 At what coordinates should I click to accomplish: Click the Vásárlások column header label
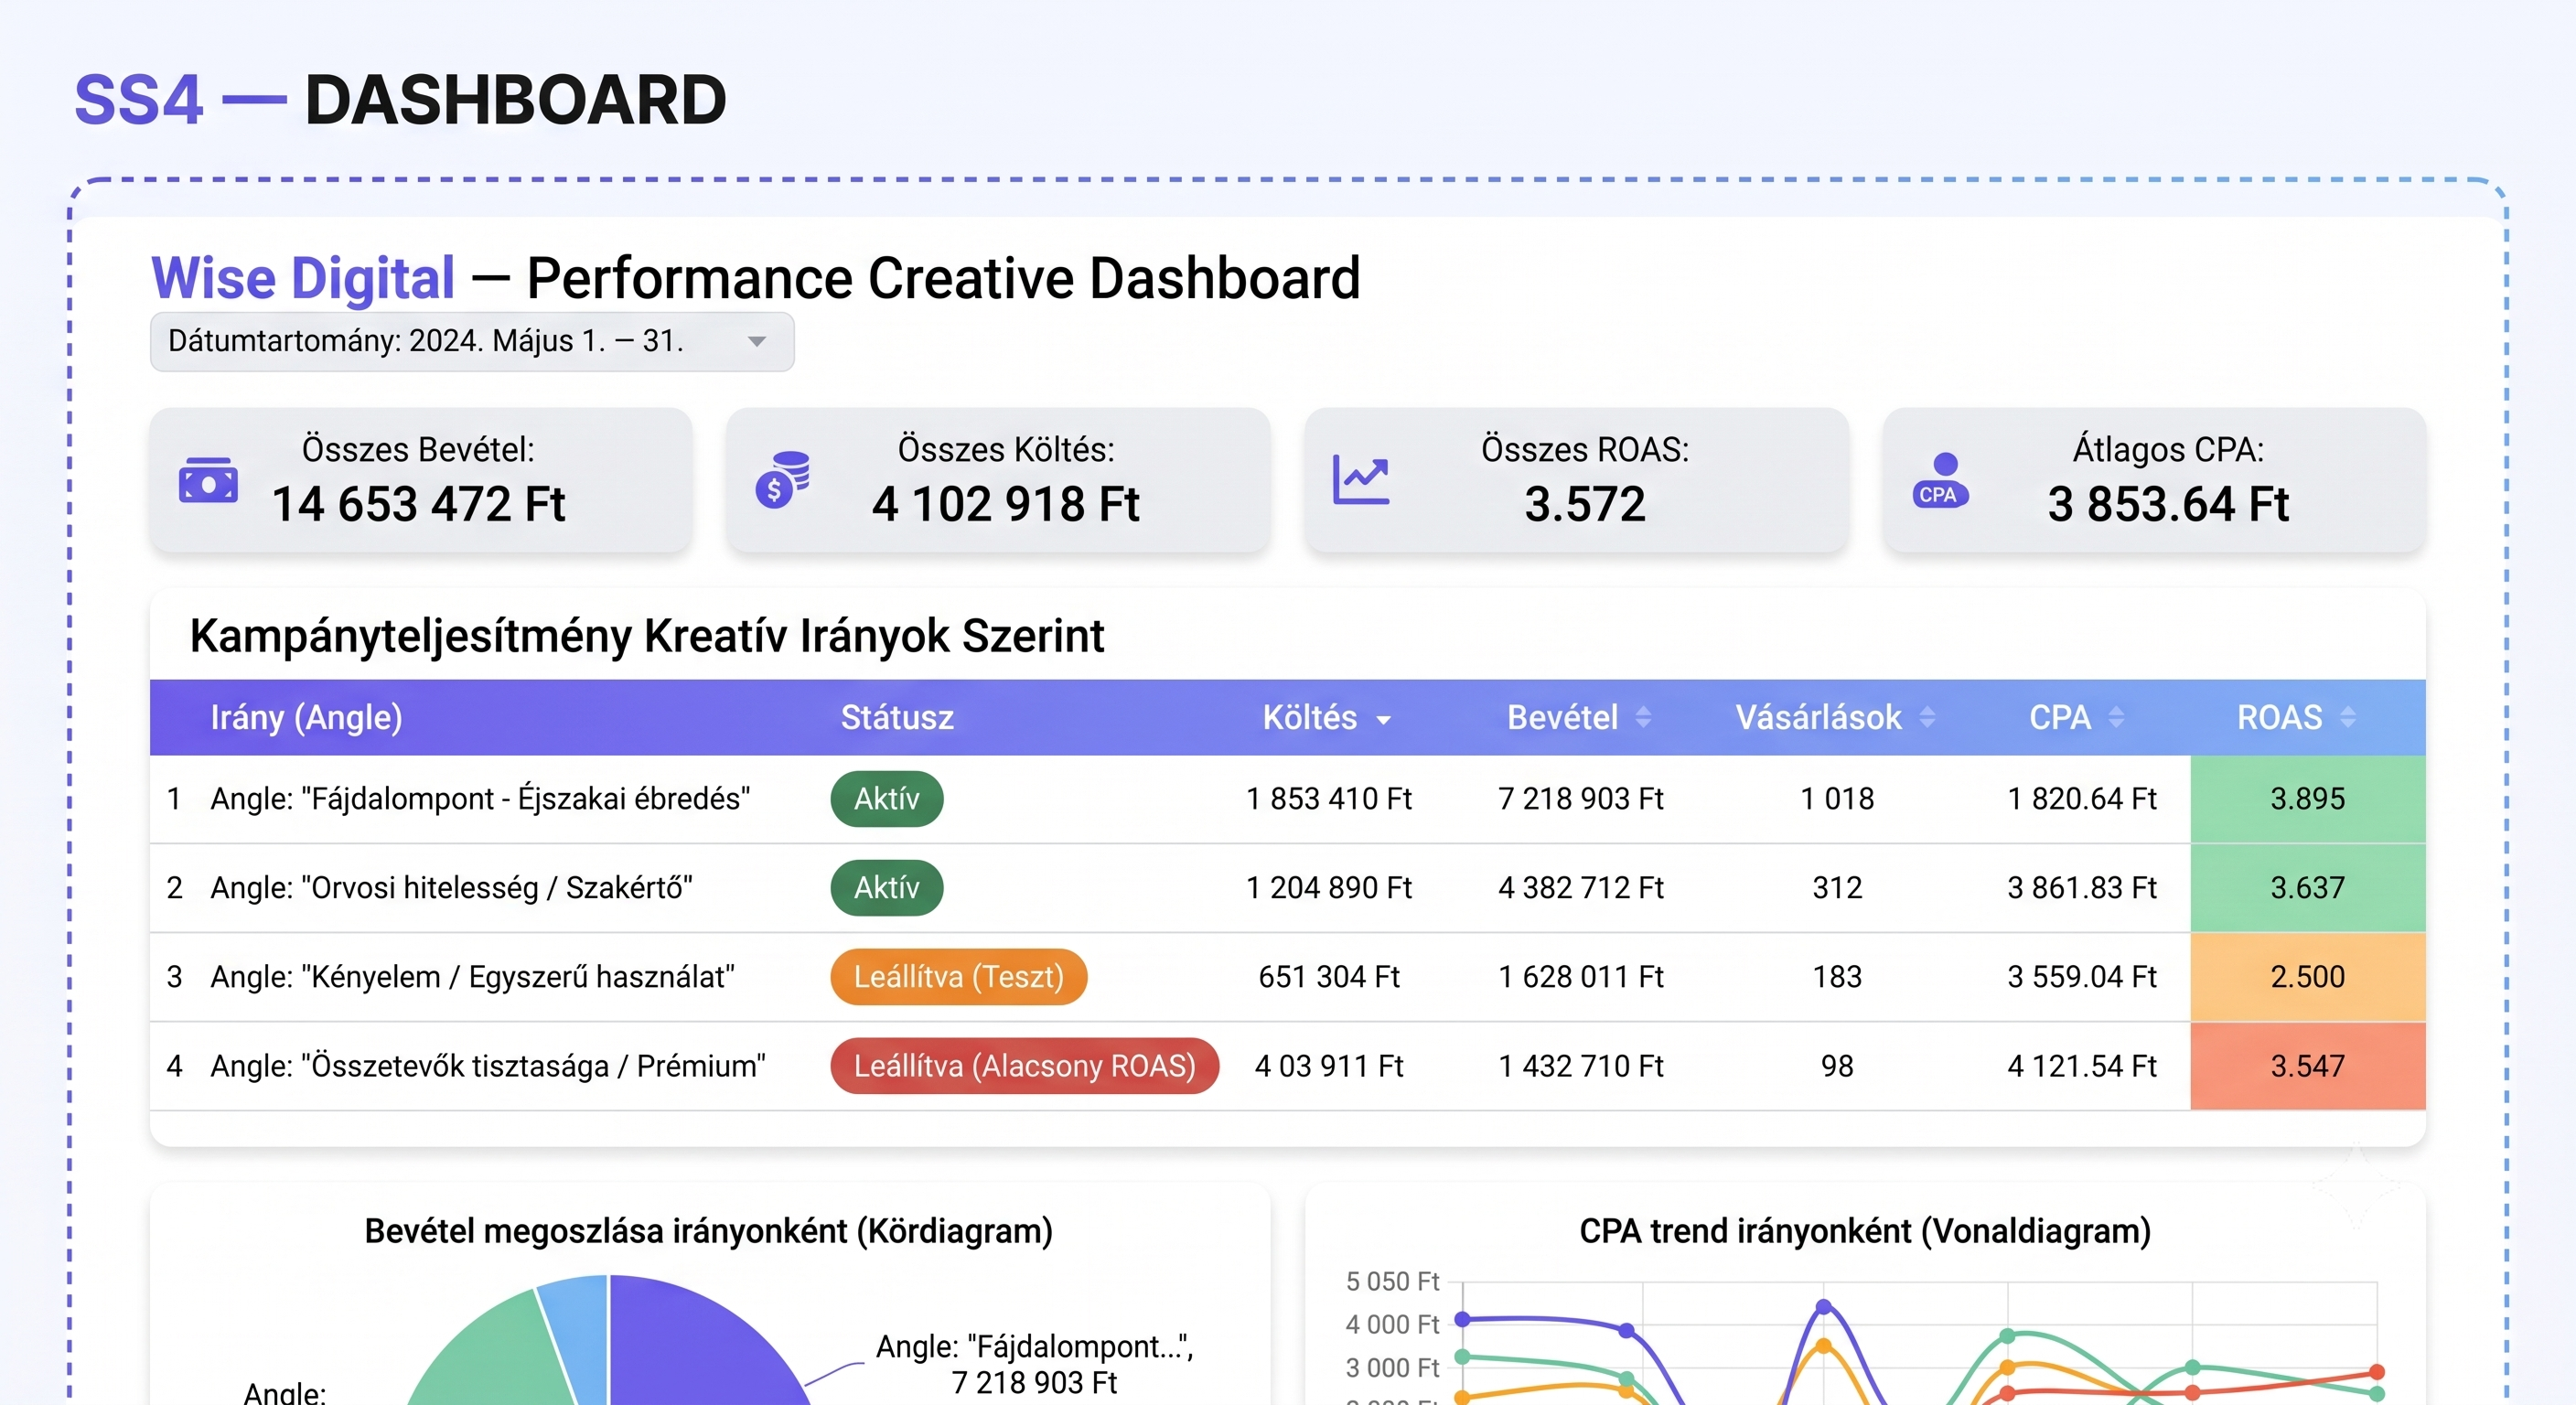tap(1818, 718)
